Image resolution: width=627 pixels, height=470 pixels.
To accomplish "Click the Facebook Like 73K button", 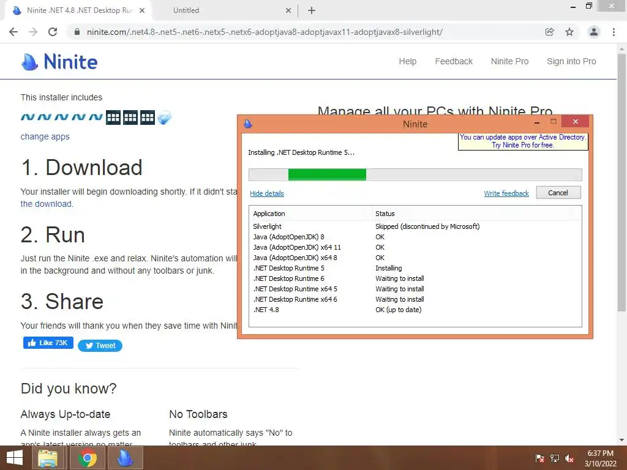I will tap(48, 343).
